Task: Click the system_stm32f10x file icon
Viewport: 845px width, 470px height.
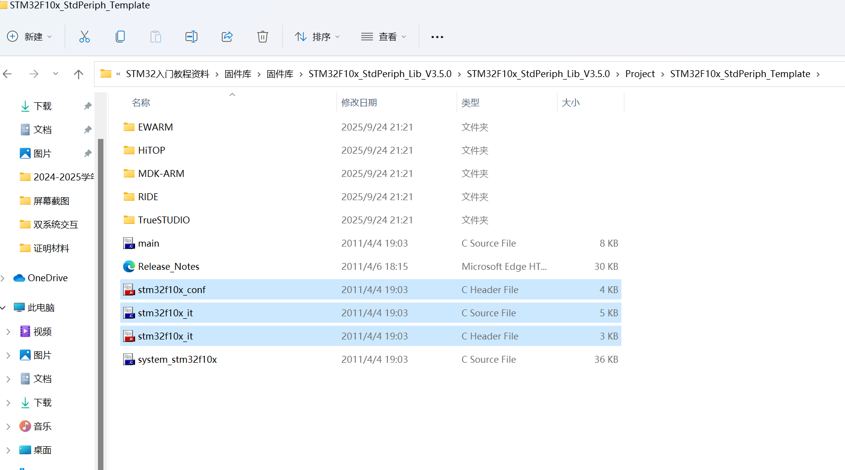Action: (129, 359)
